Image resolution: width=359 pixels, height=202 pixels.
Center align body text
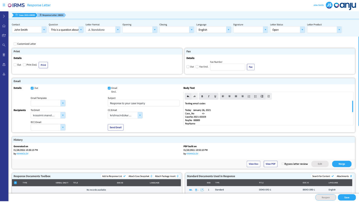tap(229, 96)
